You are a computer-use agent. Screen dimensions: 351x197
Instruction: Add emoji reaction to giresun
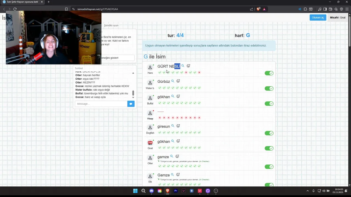[x=178, y=126]
